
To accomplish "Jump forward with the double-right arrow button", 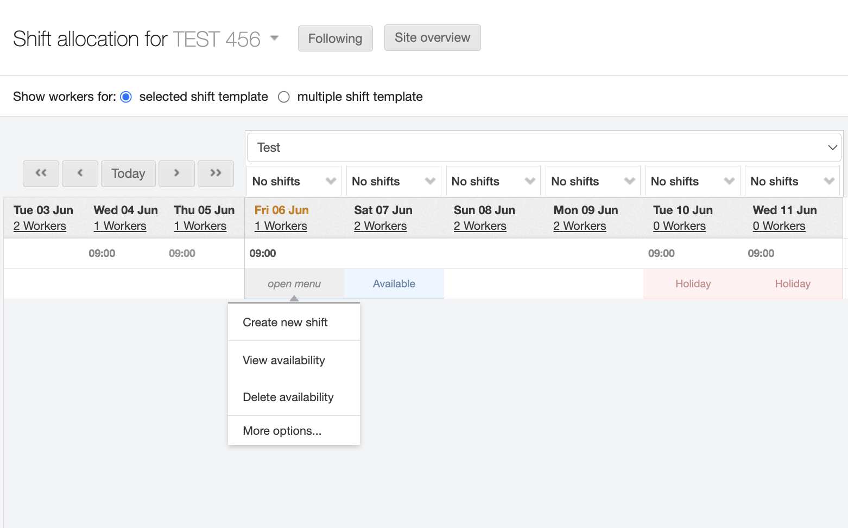I will [216, 173].
